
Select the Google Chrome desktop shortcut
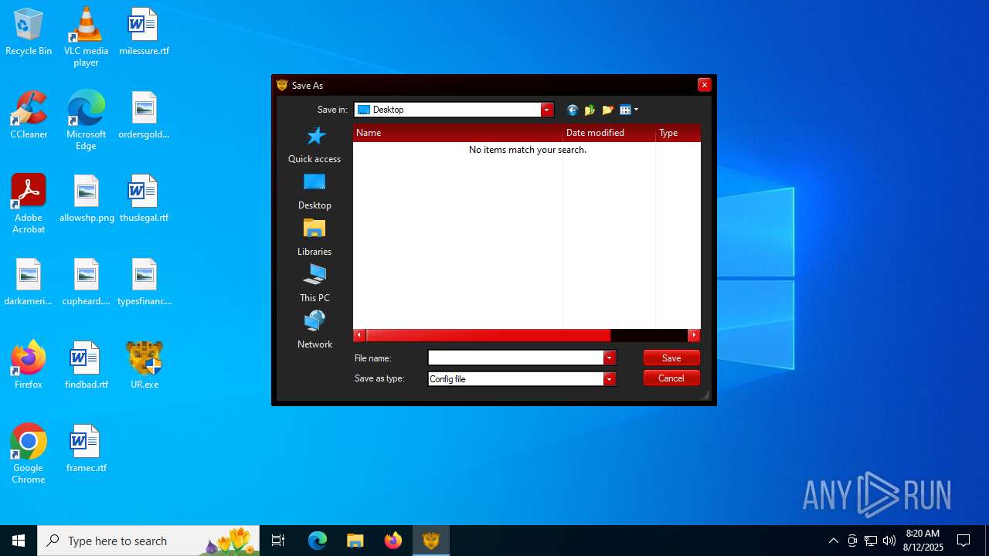click(29, 454)
